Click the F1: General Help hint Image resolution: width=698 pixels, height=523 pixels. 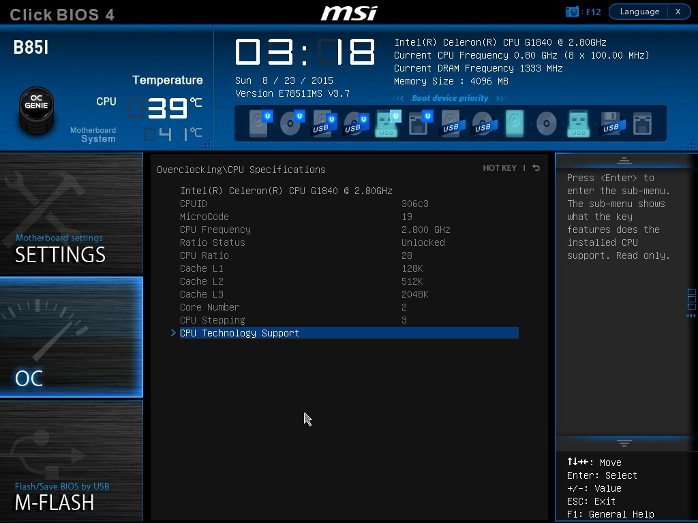(x=610, y=514)
